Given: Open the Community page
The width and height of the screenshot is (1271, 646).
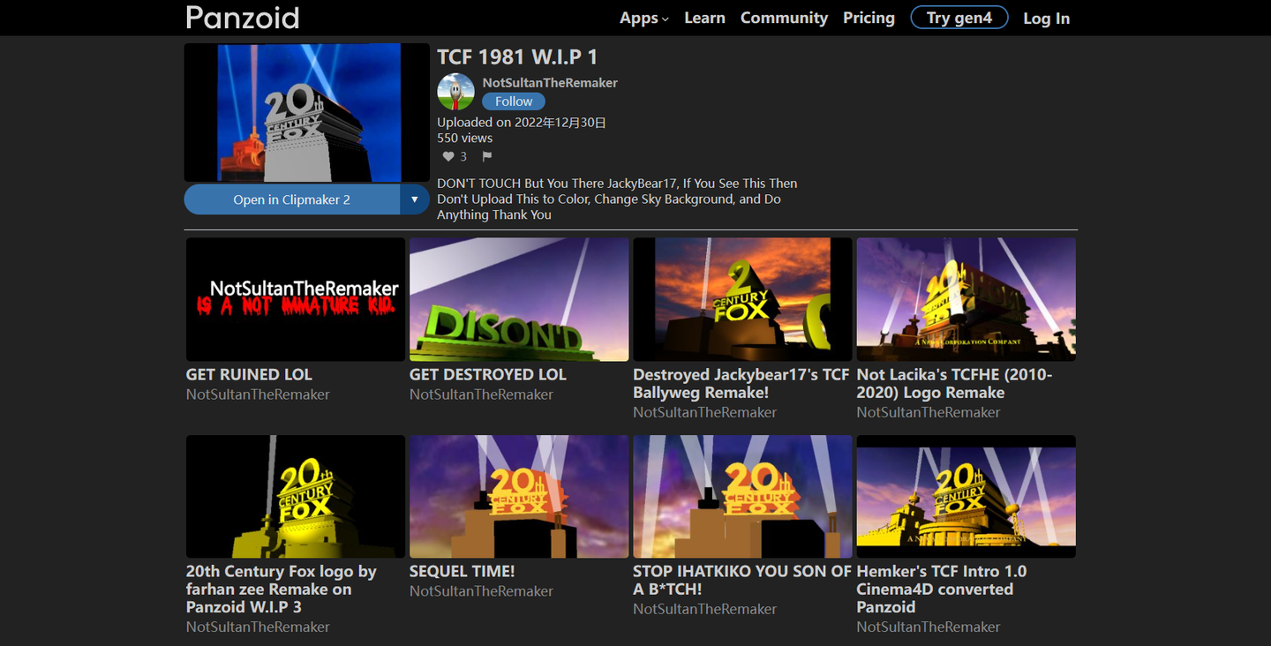Looking at the screenshot, I should [x=784, y=18].
